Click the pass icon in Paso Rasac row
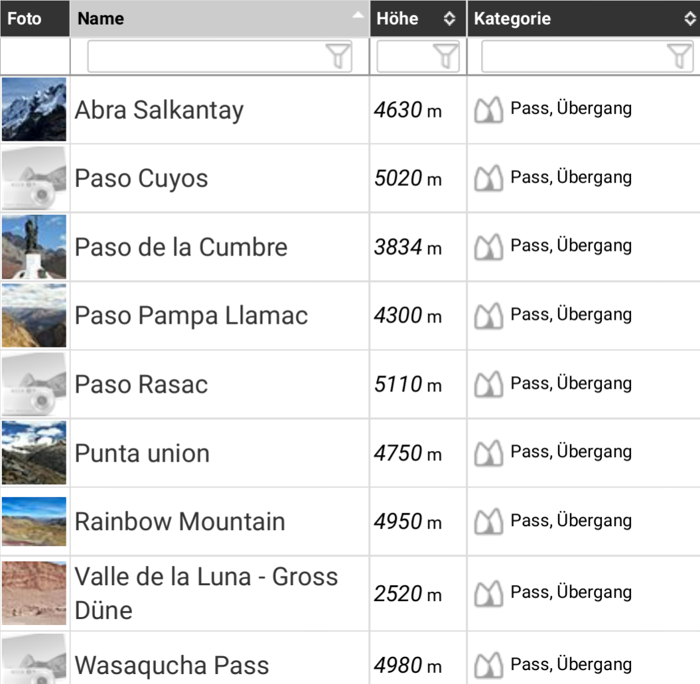This screenshot has height=684, width=700. pyautogui.click(x=488, y=385)
